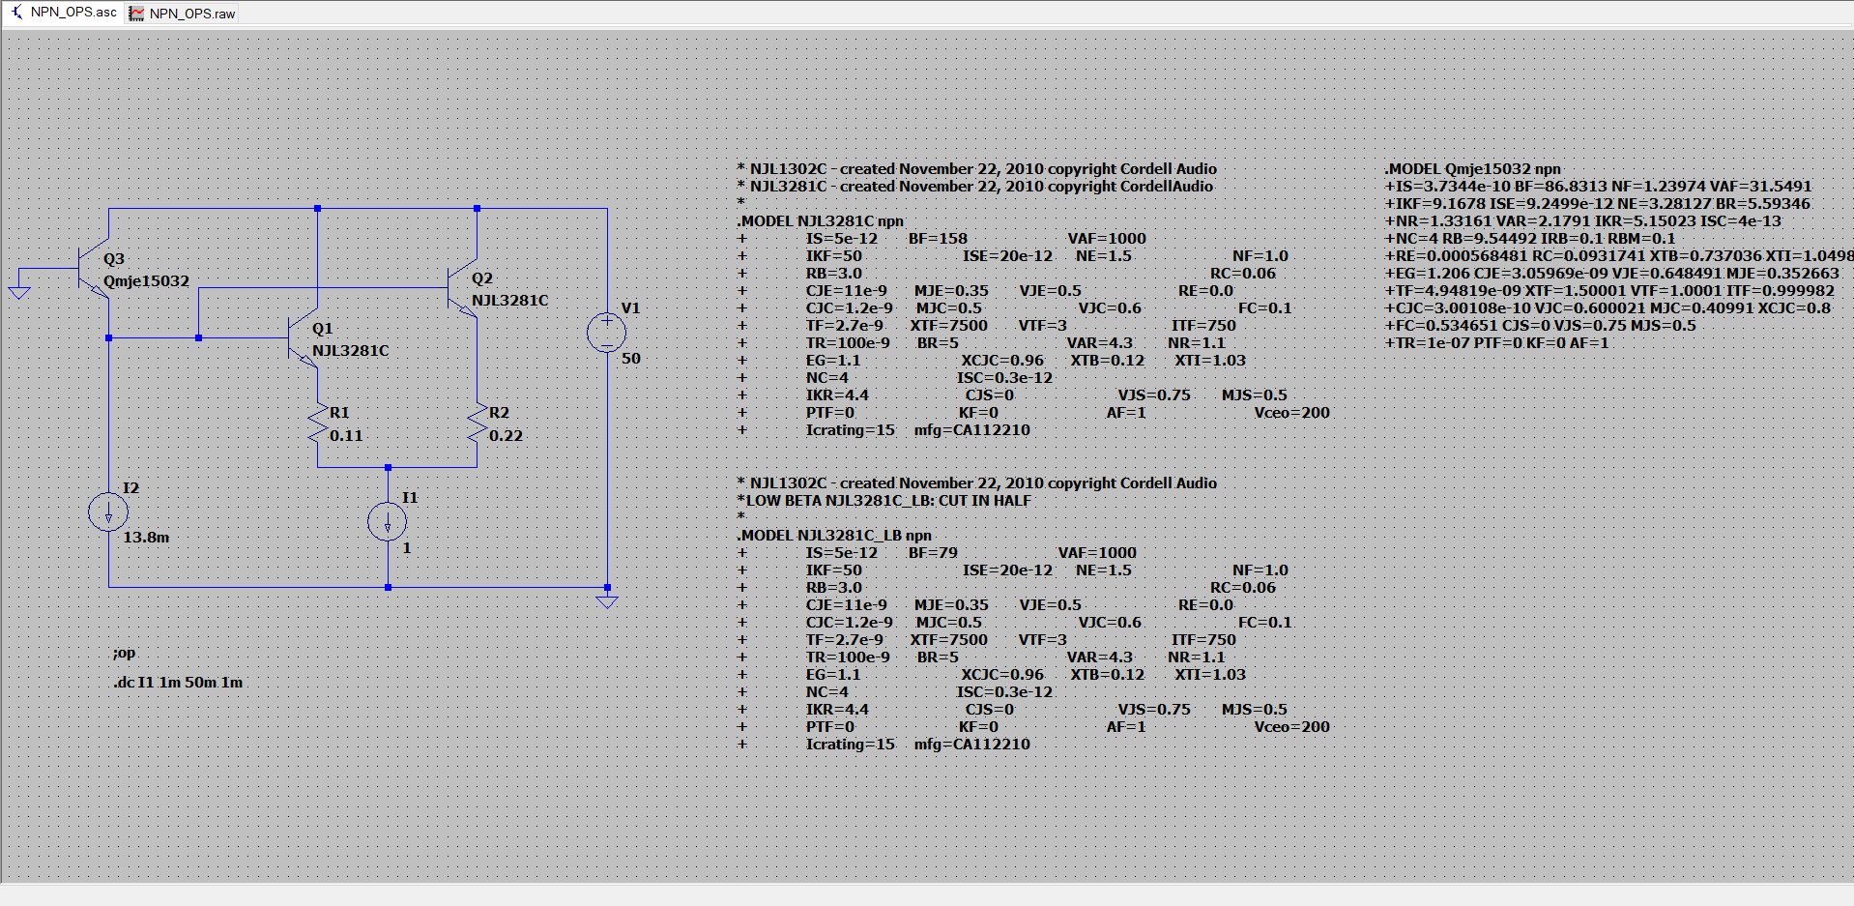Viewport: 1854px width, 906px height.
Task: Select the I1 current source symbol
Action: pos(388,522)
